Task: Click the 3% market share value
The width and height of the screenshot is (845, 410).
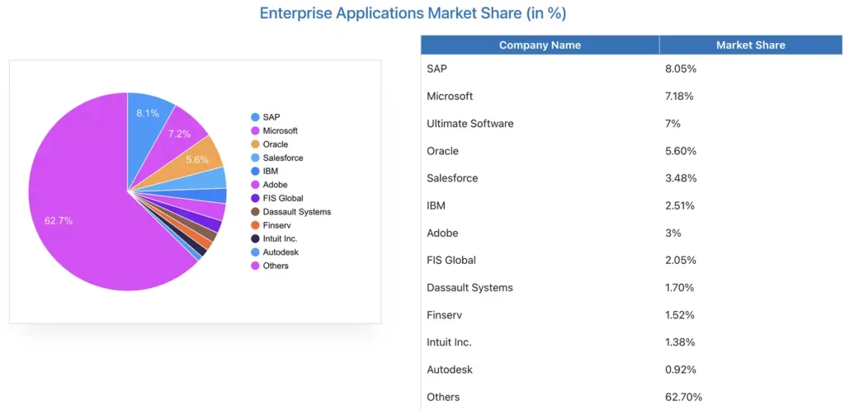Action: pos(673,233)
